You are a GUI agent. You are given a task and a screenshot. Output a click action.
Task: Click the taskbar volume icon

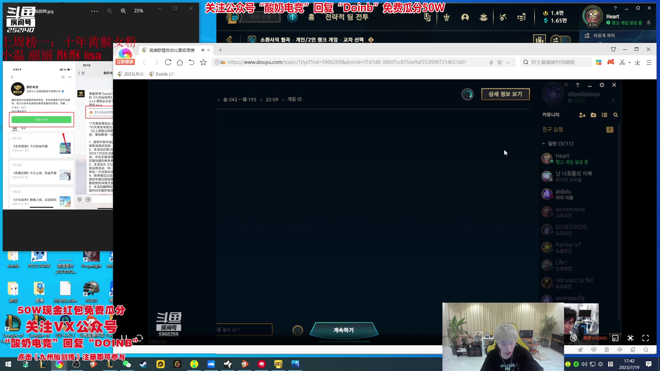pos(584,364)
